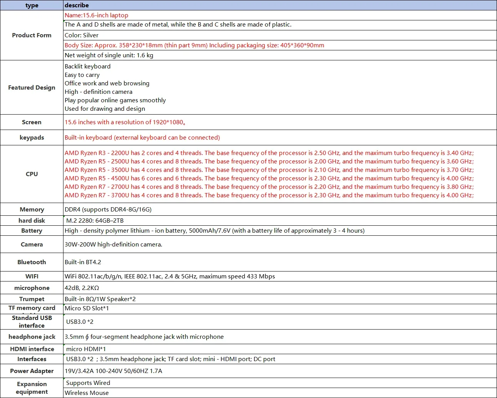The height and width of the screenshot is (398, 497).
Task: Click the 'M.2 2280: 64GB–2TB' cell
Action: pyautogui.click(x=280, y=221)
